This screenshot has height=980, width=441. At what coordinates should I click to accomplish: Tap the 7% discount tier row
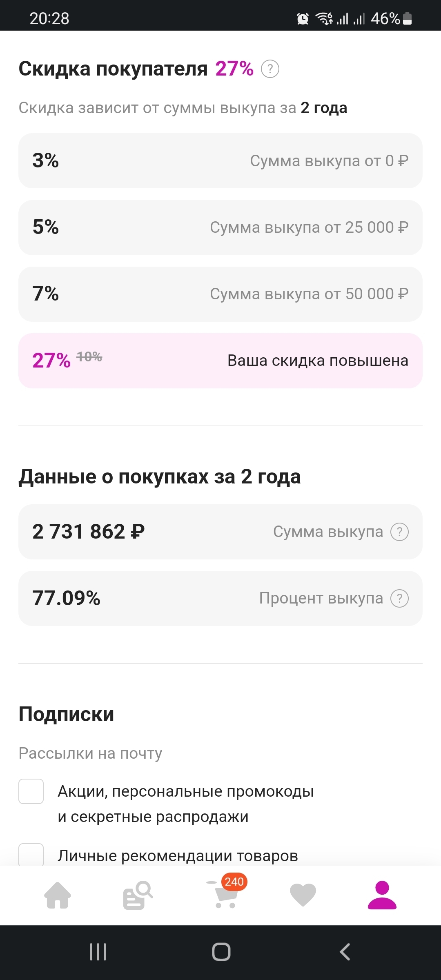click(x=220, y=294)
